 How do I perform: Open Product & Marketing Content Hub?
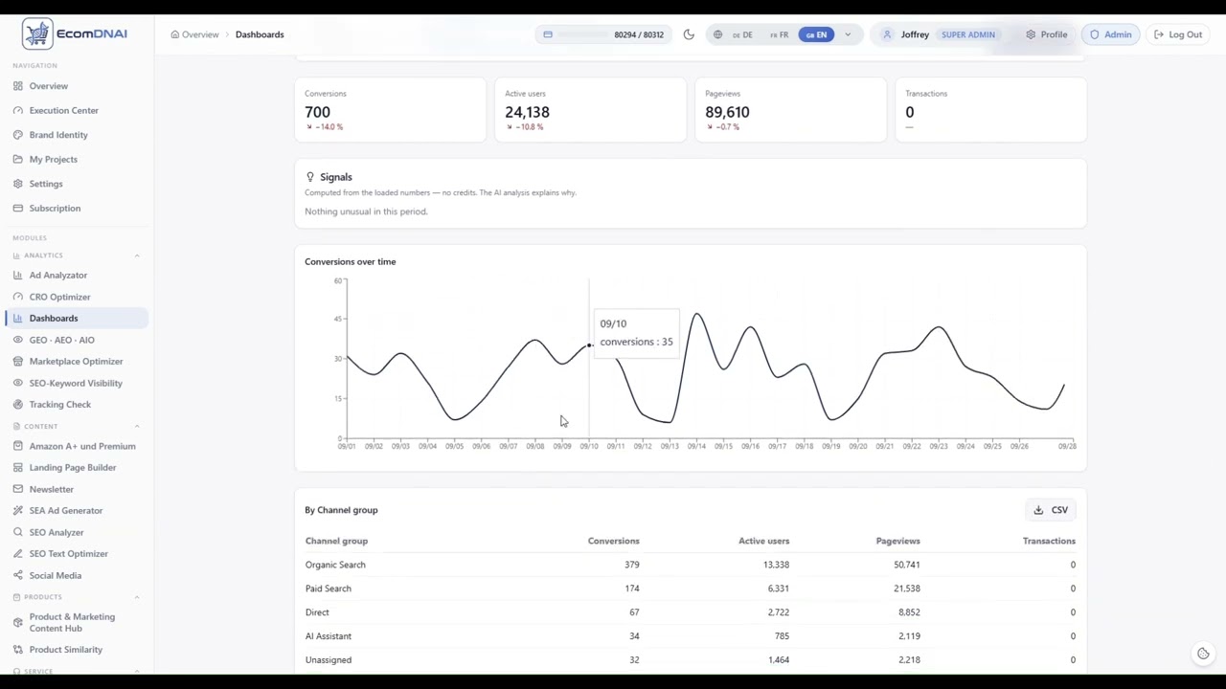tap(73, 622)
